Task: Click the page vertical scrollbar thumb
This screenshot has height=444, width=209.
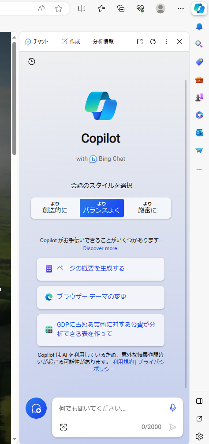Action: point(14,98)
